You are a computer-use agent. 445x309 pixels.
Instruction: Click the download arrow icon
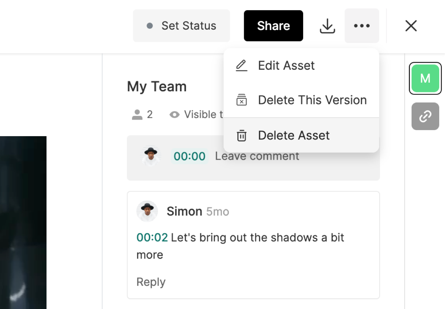point(327,26)
